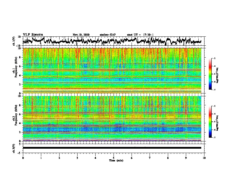Image resolution: width=230 pixels, height=177 pixels.
Task: Click the ch.2 spectrogram color scale bar
Action: 210,122
